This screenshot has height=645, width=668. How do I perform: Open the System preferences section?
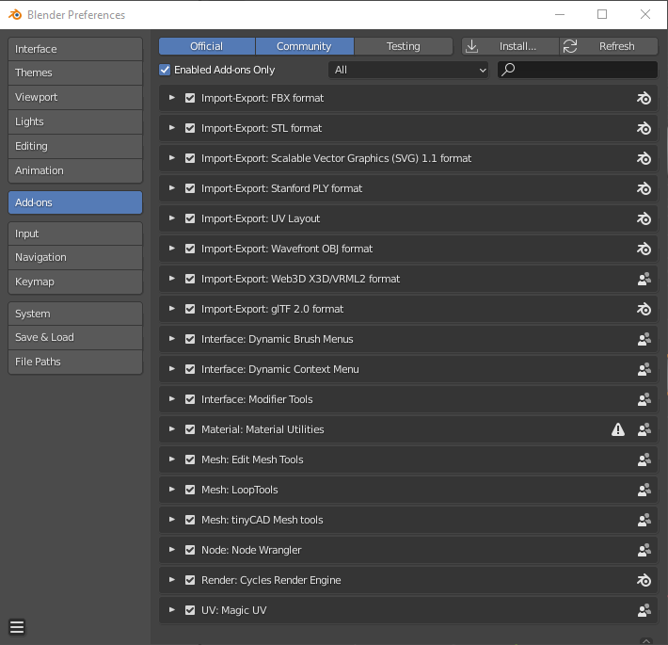click(75, 314)
